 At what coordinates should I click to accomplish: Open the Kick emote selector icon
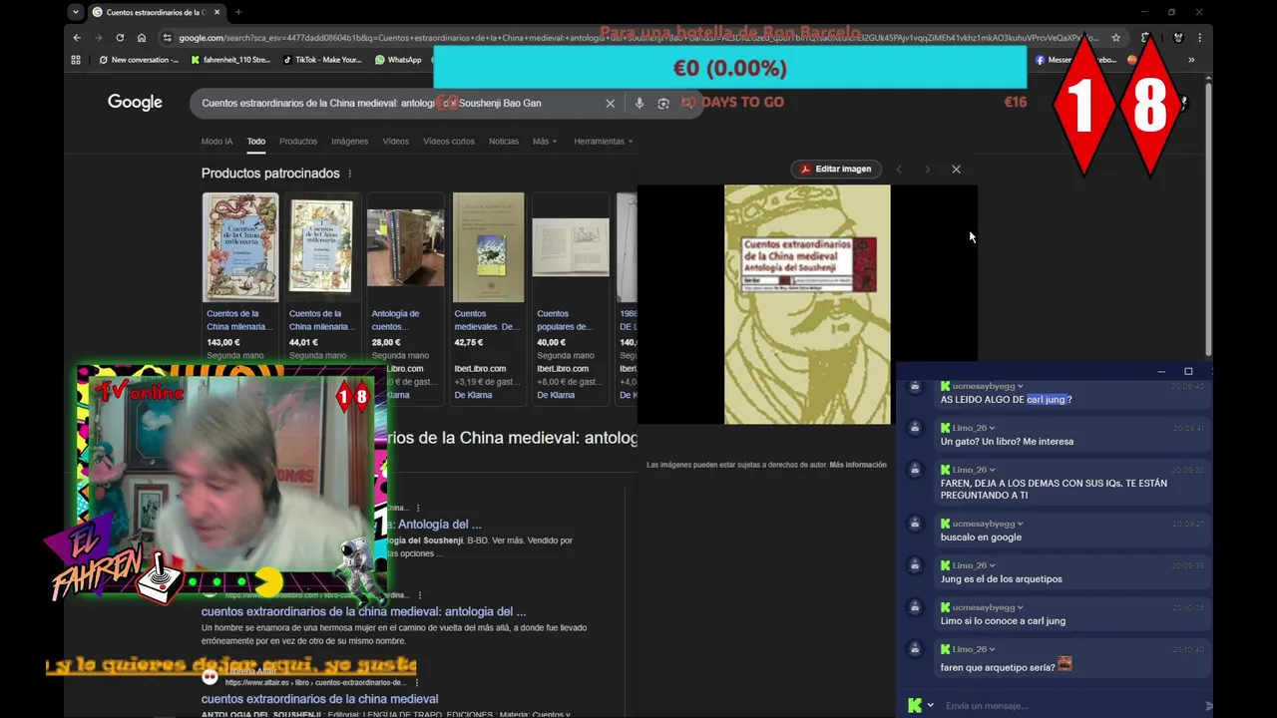click(x=915, y=705)
